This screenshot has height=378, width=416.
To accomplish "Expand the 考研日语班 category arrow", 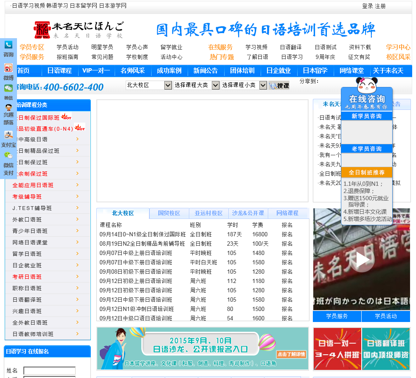I will pos(77,276).
